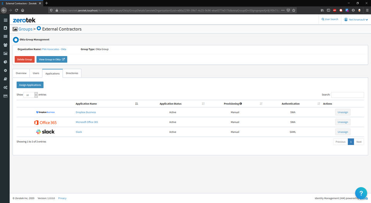Switch to the Overview tab

[x=21, y=73]
